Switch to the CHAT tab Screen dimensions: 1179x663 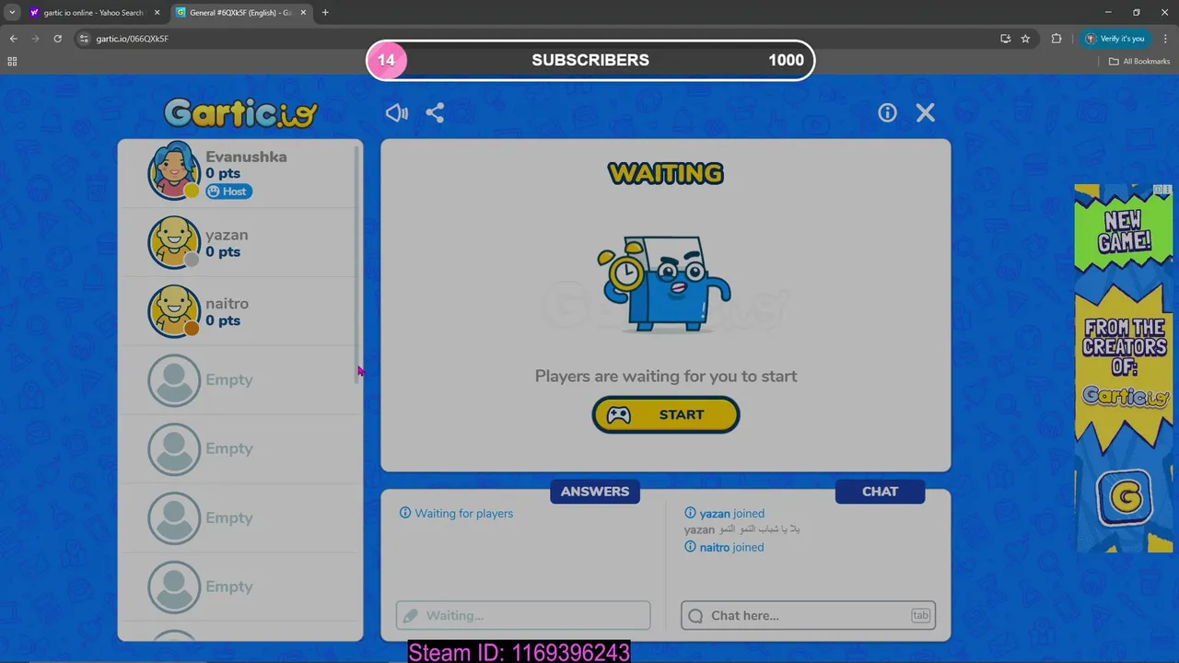(880, 491)
